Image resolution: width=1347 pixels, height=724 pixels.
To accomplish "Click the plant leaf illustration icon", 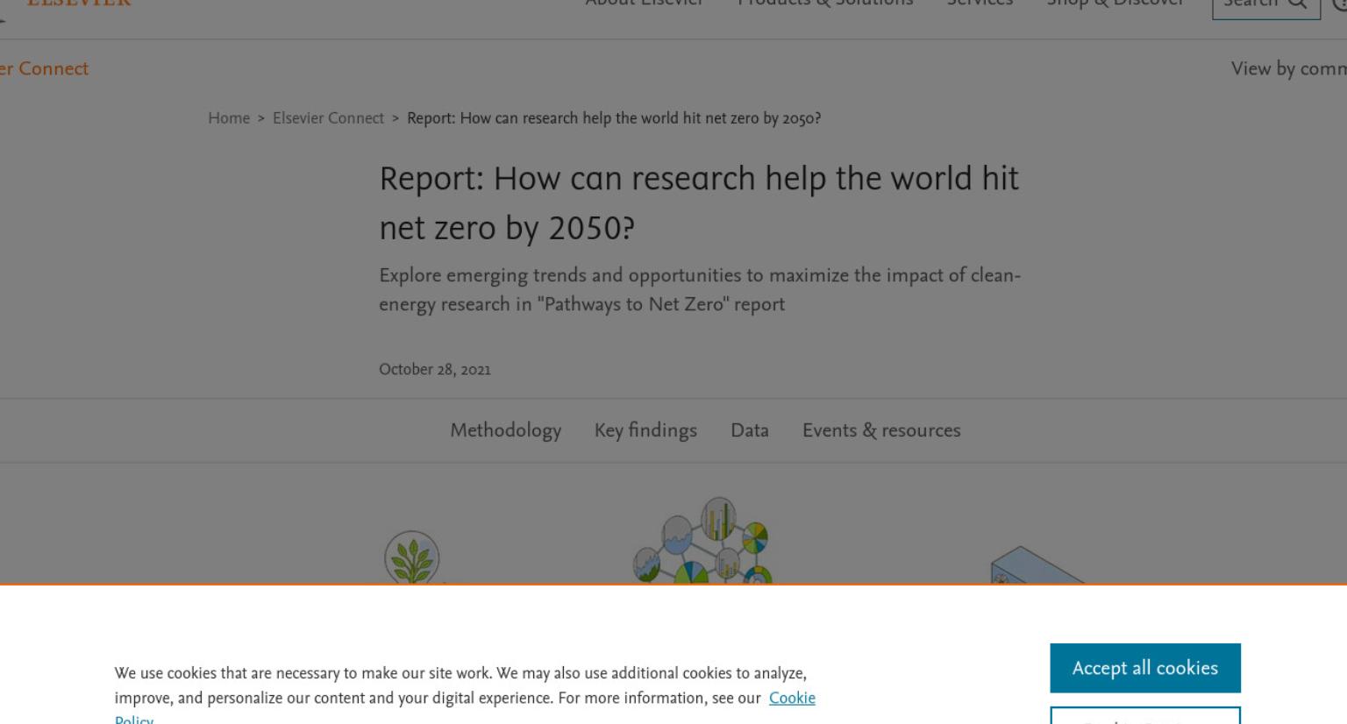I will pyautogui.click(x=412, y=557).
